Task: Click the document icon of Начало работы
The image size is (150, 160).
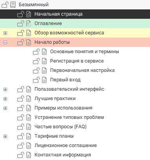Action: pyautogui.click(x=29, y=42)
